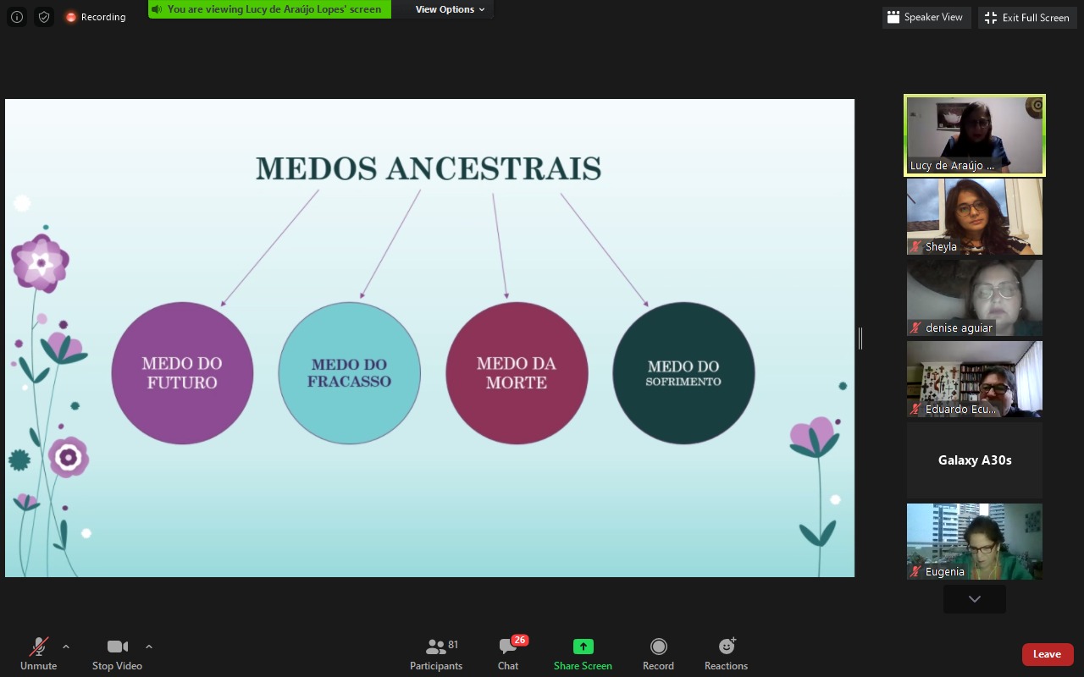1084x677 pixels.
Task: Exit Full Screen mode
Action: (x=1027, y=17)
